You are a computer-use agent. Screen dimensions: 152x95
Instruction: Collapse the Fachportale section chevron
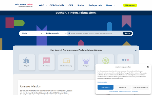136,50
